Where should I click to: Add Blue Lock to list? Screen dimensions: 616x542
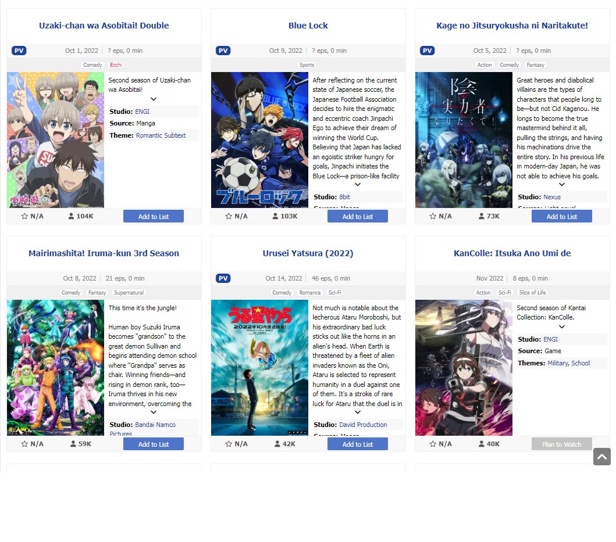(x=358, y=216)
